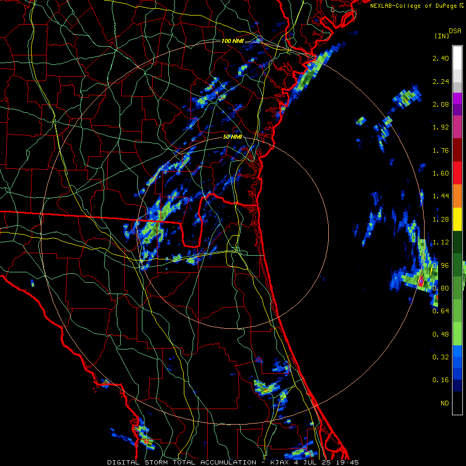Select the 1.12 legend value
This screenshot has height=466, width=466.
441,242
